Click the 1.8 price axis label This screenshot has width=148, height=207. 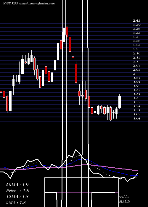tap(136, 98)
